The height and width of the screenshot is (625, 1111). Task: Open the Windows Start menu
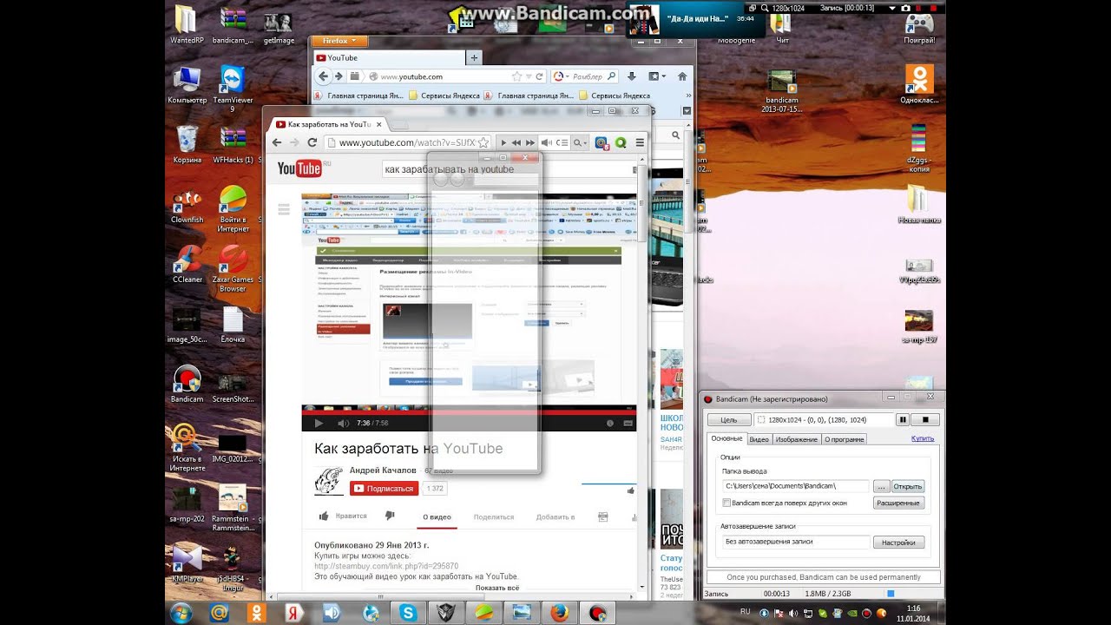click(x=181, y=612)
